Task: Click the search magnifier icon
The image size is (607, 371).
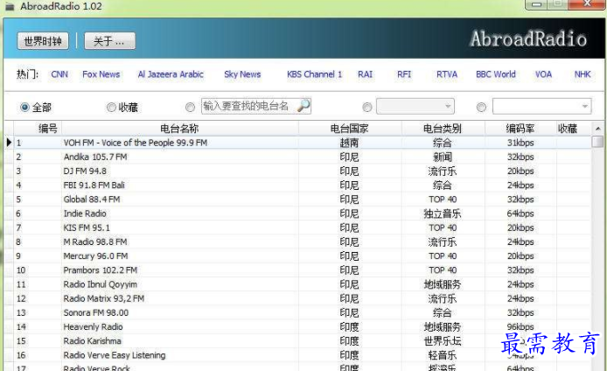Action: (x=303, y=106)
